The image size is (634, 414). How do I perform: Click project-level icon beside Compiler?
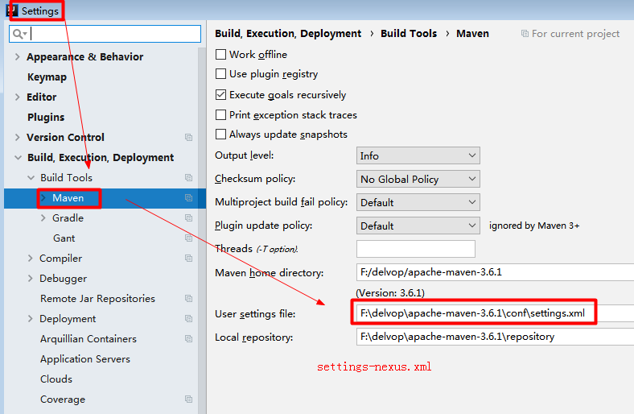click(x=188, y=259)
